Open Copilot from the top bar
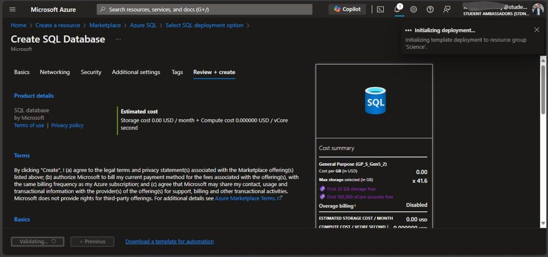The height and width of the screenshot is (257, 548). [x=347, y=9]
